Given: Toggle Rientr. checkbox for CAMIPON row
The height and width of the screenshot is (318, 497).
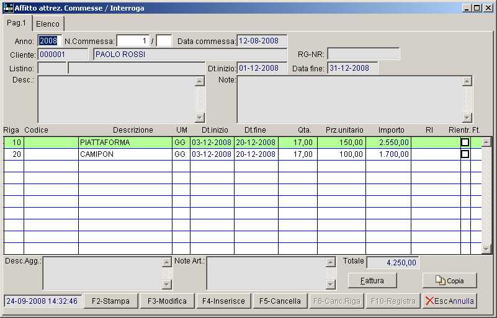Looking at the screenshot, I should 465,154.
